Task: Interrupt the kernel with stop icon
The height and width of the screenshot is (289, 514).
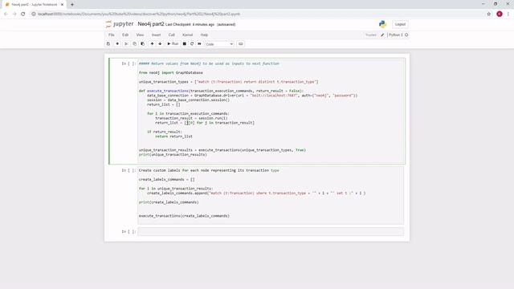Action: click(185, 44)
